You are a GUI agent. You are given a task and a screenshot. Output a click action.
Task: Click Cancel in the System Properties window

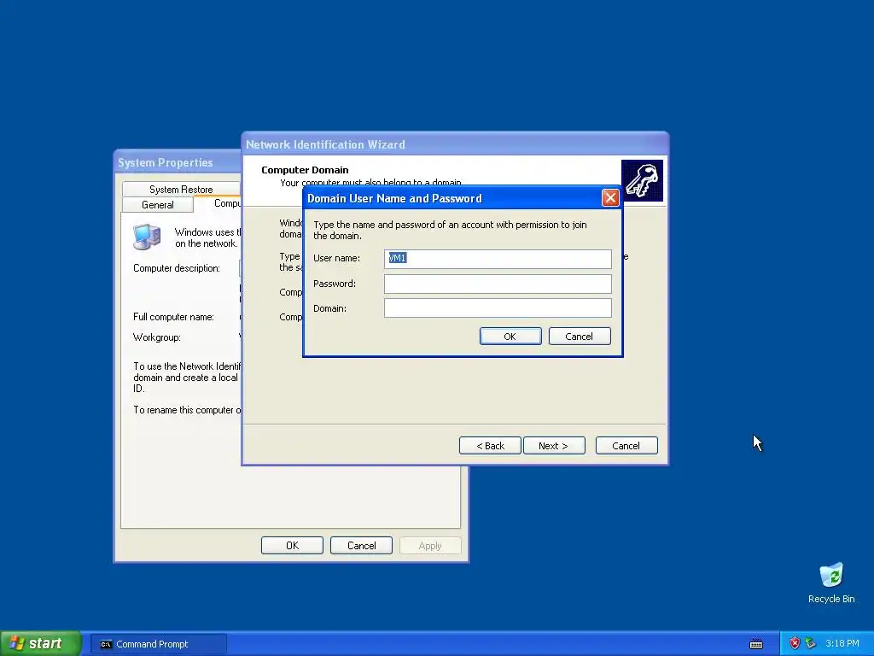pos(361,546)
